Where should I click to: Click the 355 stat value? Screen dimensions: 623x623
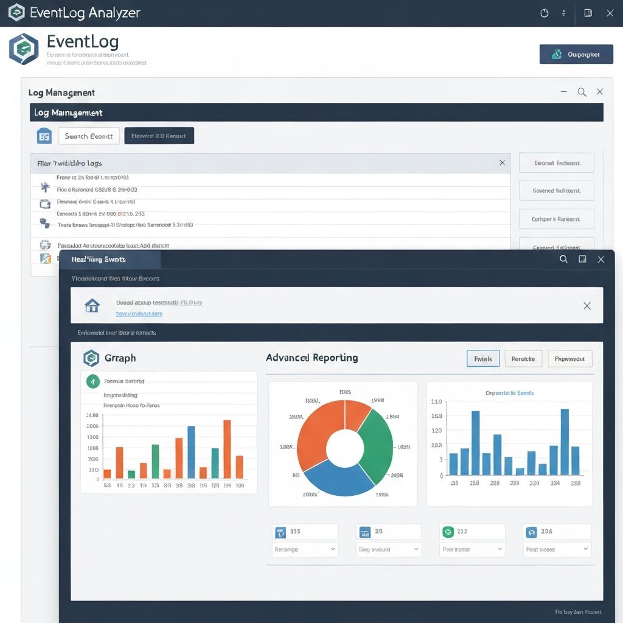click(295, 532)
